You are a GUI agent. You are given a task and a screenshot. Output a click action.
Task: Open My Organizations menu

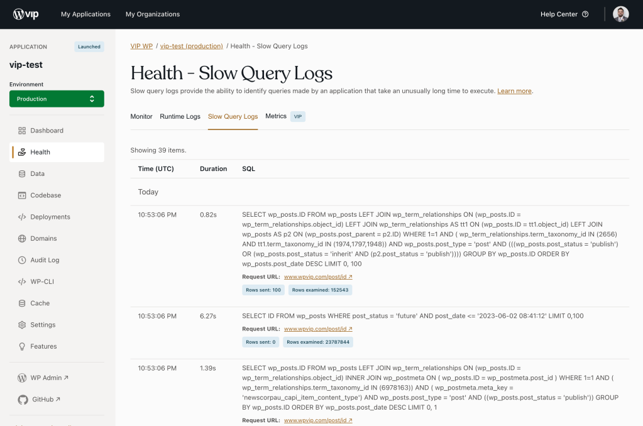tap(153, 14)
